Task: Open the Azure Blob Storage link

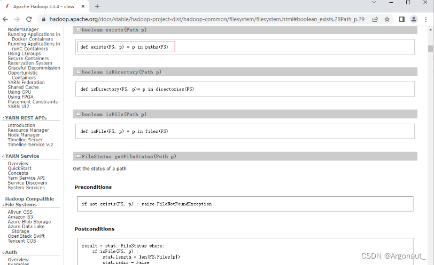Action: coord(29,222)
